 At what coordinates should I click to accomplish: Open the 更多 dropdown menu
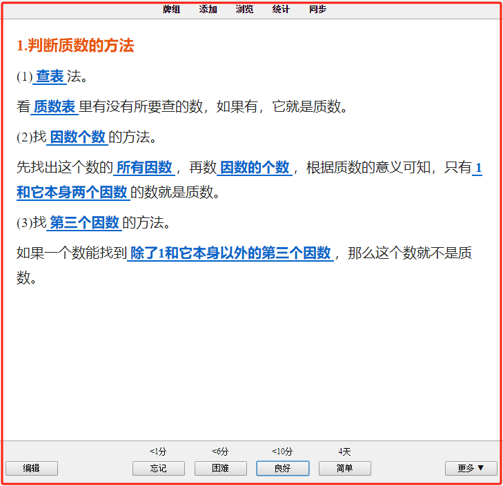point(471,468)
